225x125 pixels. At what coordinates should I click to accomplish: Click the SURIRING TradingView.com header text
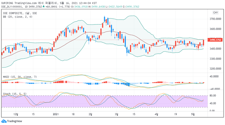tap(19, 3)
